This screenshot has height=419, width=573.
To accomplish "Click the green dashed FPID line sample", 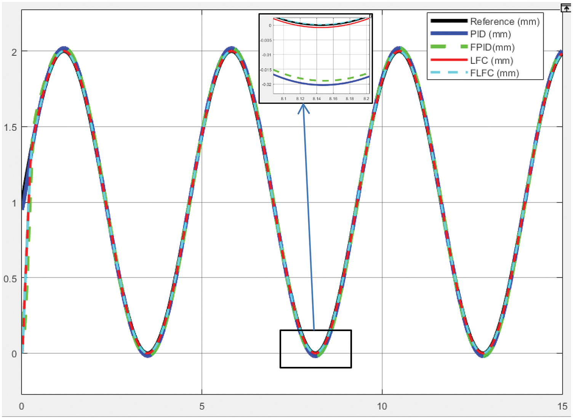I will pos(448,47).
